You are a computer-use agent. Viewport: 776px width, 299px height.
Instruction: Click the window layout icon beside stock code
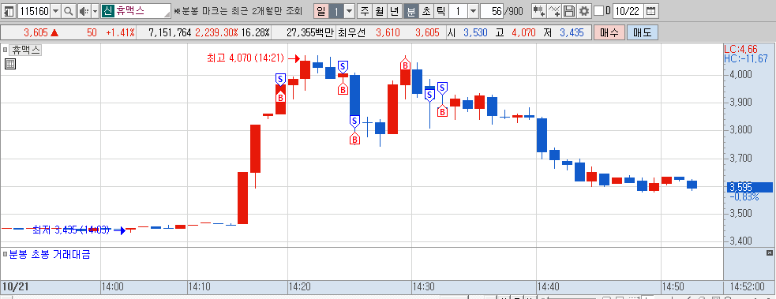(9, 11)
